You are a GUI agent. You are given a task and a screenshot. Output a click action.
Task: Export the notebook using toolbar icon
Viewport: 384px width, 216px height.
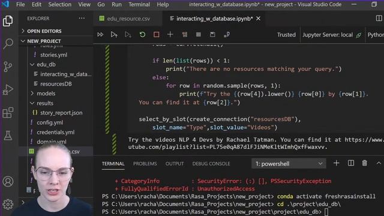click(x=227, y=35)
